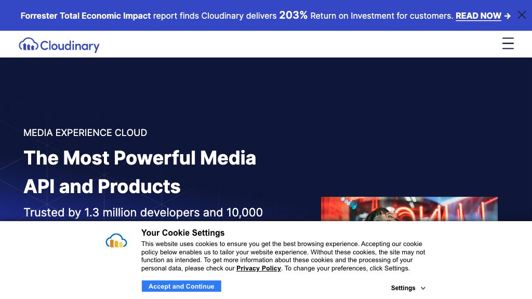Click the chevron next to Settings

point(423,288)
